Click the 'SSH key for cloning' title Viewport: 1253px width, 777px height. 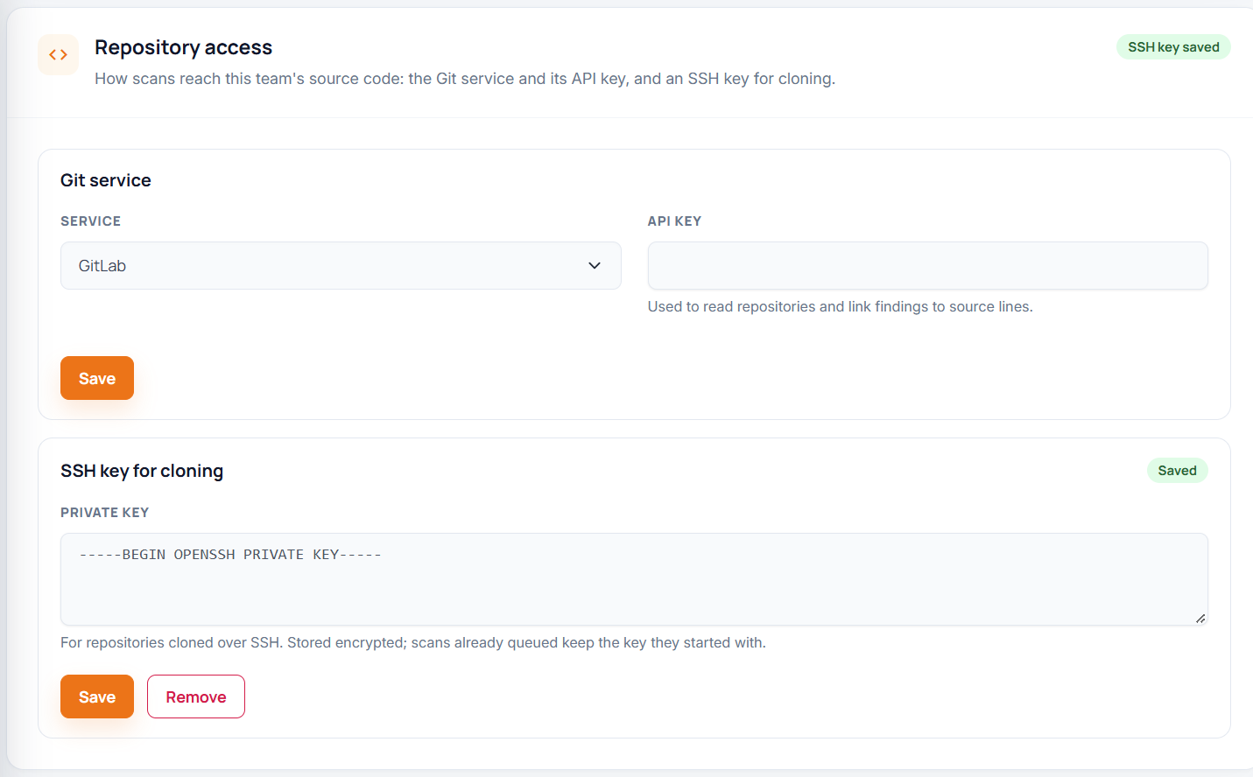[142, 471]
